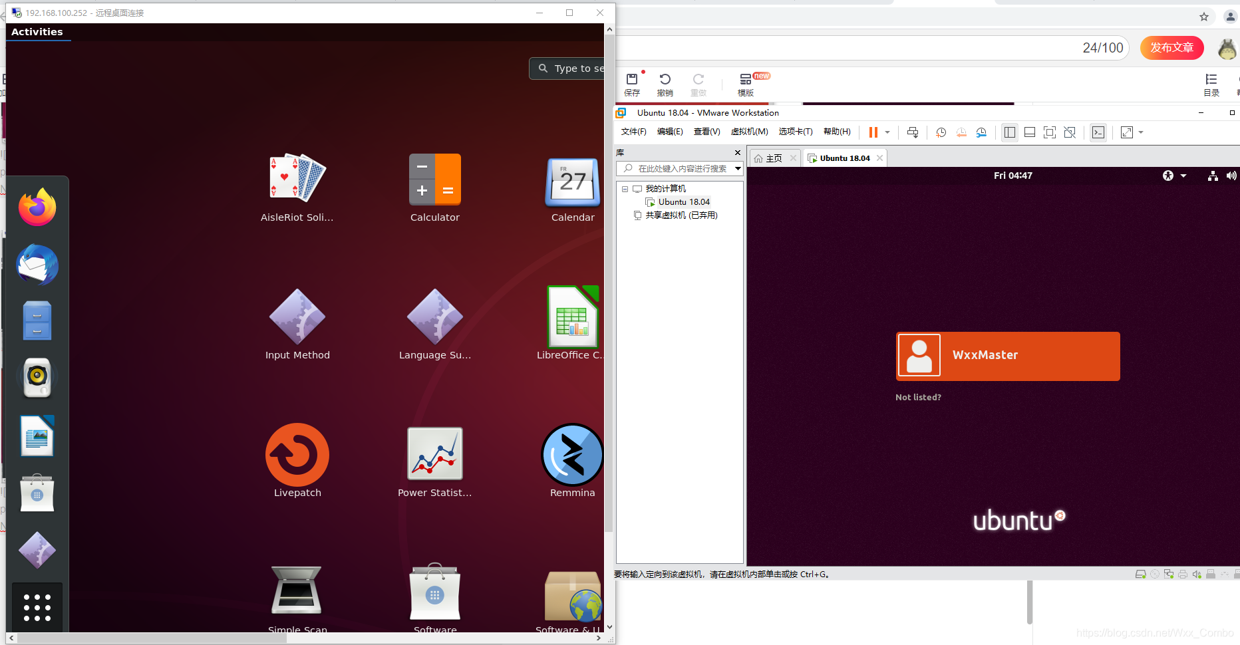Open the snapshot manager icon
This screenshot has width=1240, height=645.
tap(981, 132)
